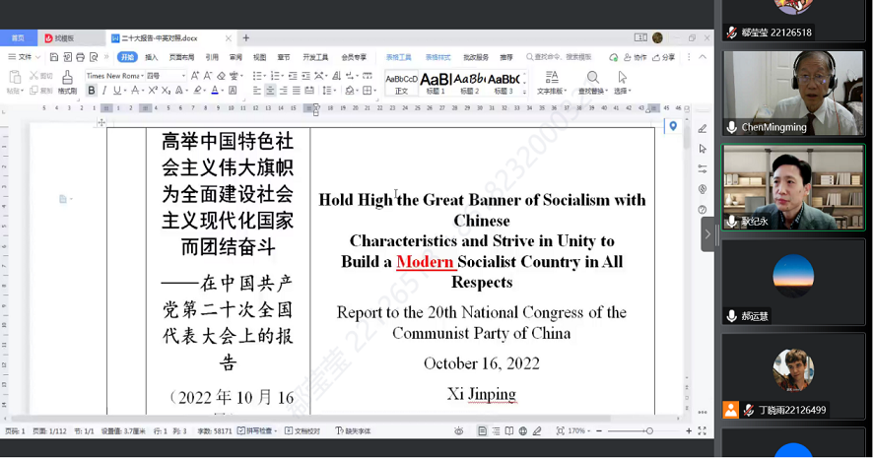Open a new document tab with plus button
The width and height of the screenshot is (873, 458).
pyautogui.click(x=246, y=37)
